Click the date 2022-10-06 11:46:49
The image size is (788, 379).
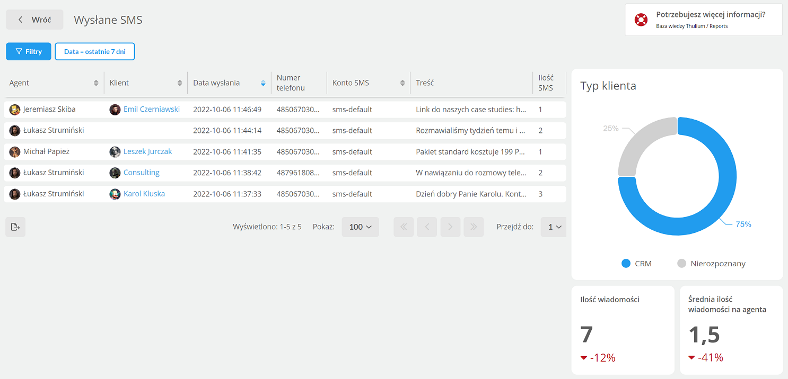[x=227, y=110]
